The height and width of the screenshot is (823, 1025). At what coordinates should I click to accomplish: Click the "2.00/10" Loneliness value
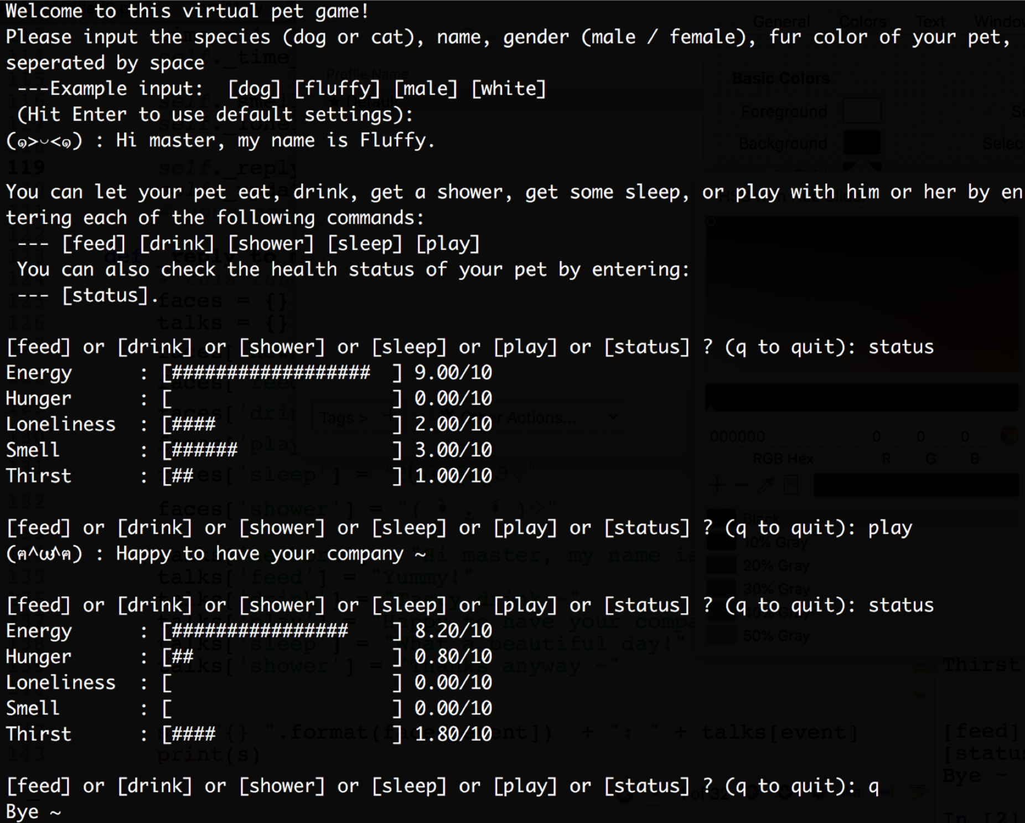[453, 424]
